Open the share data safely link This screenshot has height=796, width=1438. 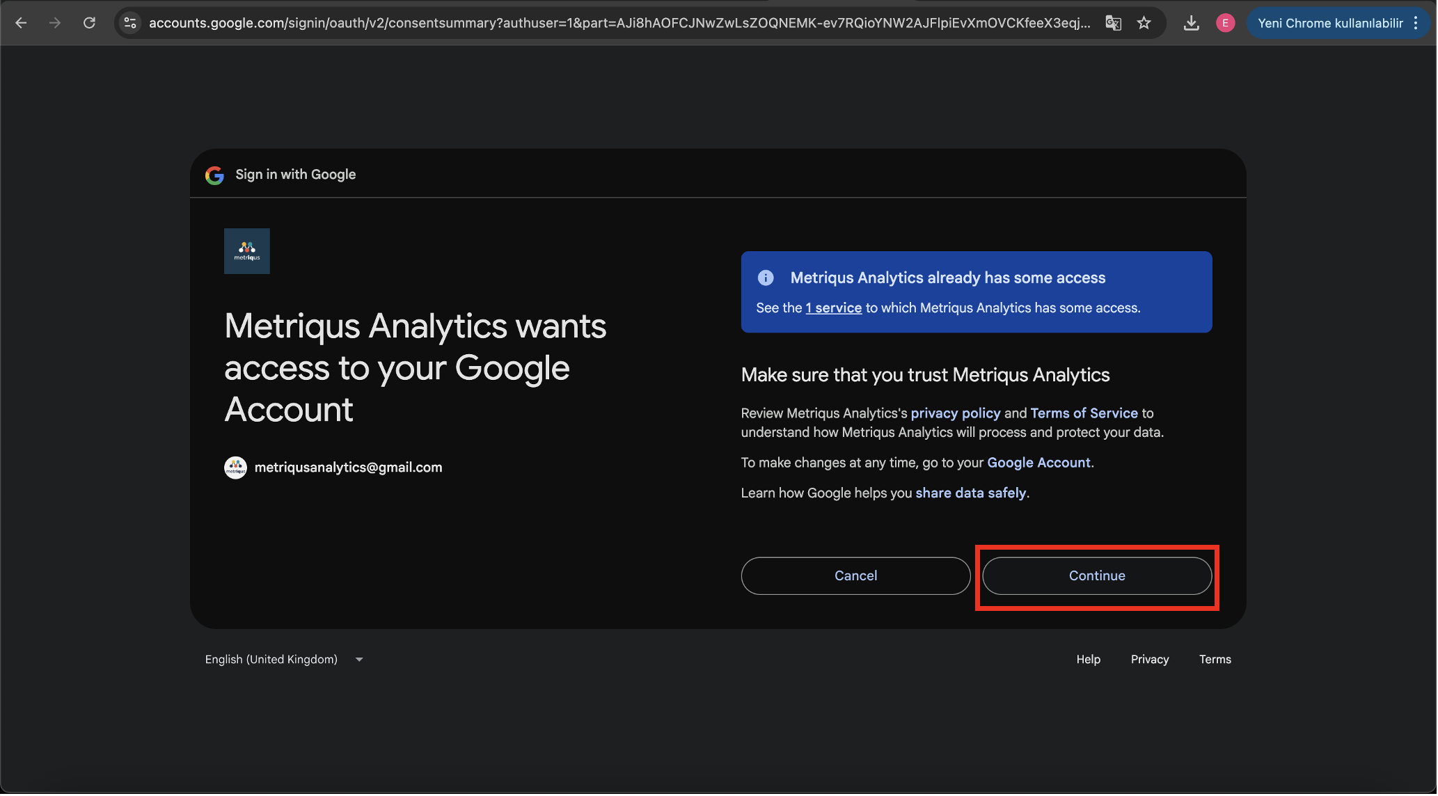971,493
